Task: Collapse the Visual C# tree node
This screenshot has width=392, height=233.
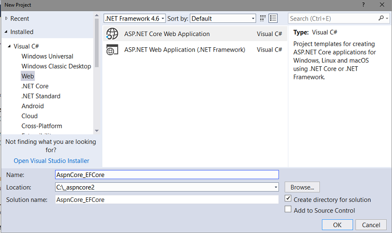Action: [9, 46]
